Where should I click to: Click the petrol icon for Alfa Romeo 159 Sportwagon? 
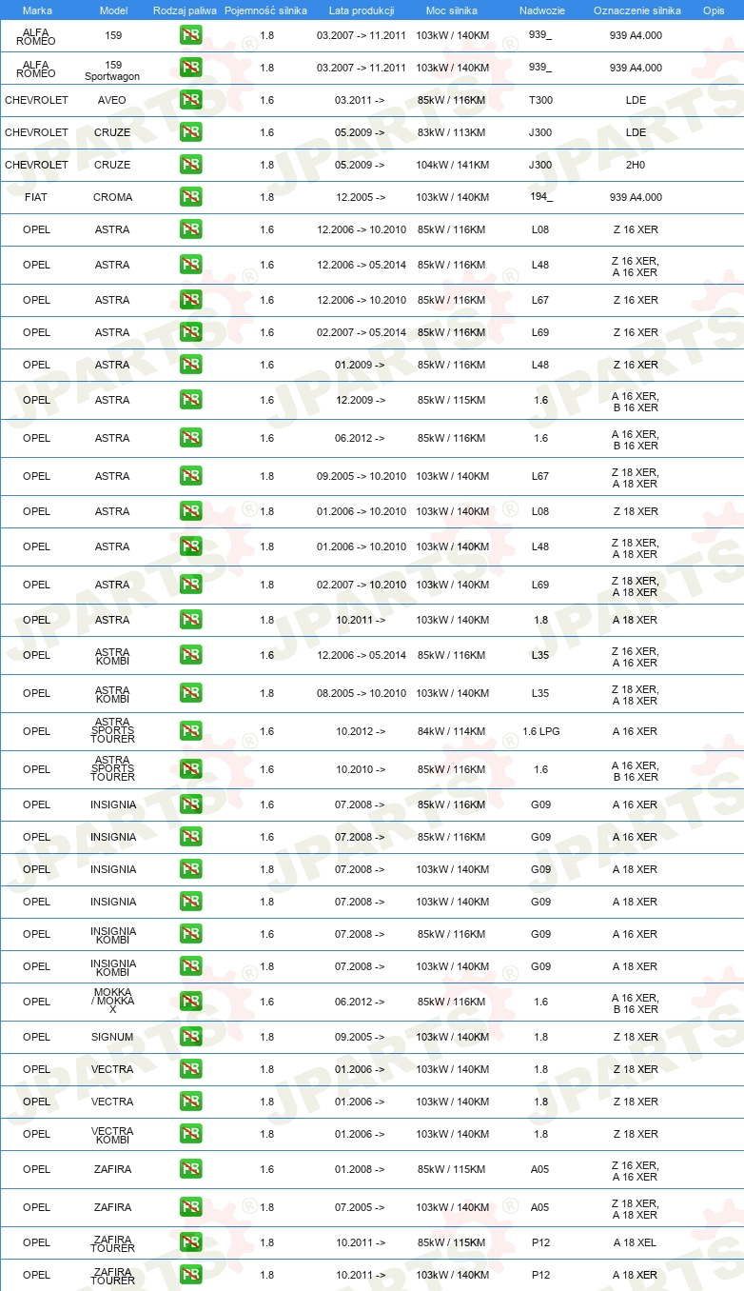point(191,68)
